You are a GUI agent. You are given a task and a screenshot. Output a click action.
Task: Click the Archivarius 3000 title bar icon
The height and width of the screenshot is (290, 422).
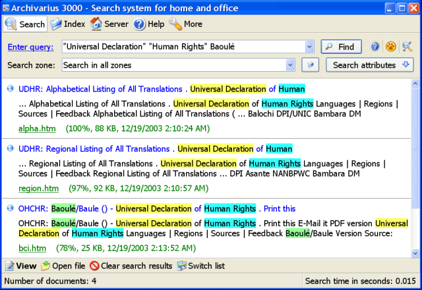tap(6, 8)
